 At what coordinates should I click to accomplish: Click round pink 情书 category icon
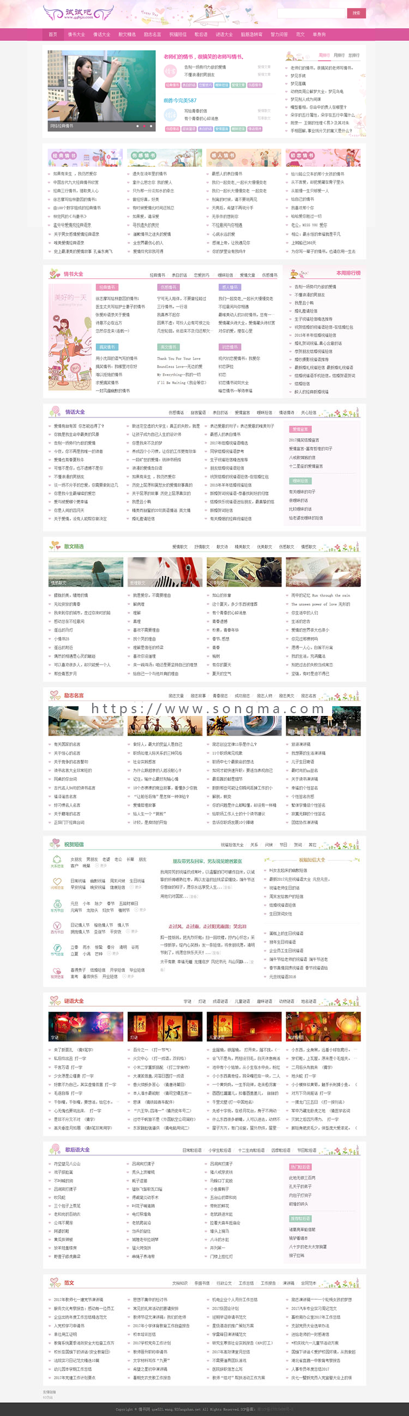[x=170, y=71]
